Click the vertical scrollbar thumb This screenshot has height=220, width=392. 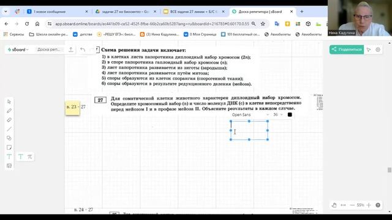tap(390, 170)
